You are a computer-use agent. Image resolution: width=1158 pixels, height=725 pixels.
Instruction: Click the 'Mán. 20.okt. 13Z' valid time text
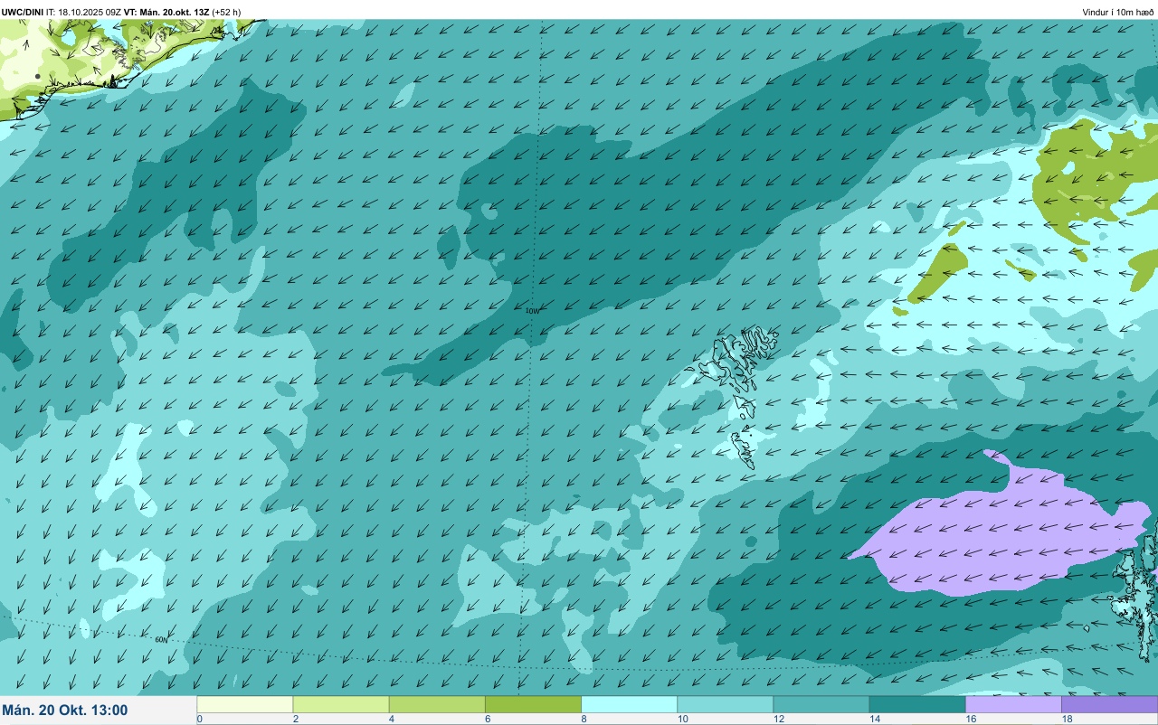pyautogui.click(x=175, y=12)
